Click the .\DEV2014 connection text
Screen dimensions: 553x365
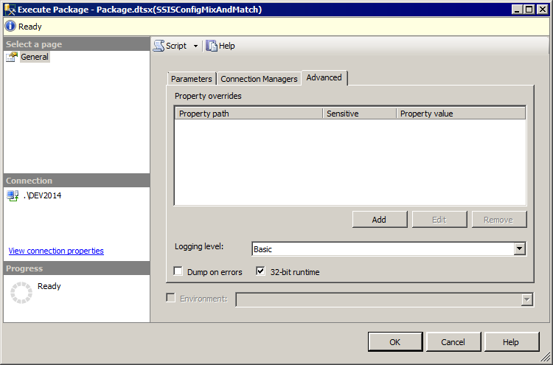click(42, 195)
